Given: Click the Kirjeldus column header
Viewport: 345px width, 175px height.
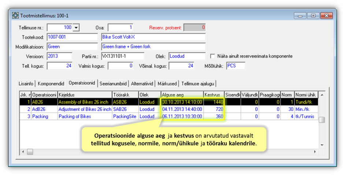Looking at the screenshot, I should 85,95.
